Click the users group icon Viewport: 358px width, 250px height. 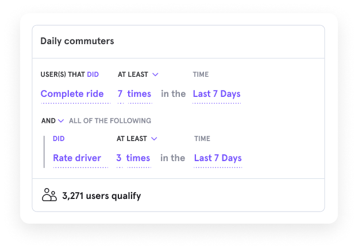point(49,194)
